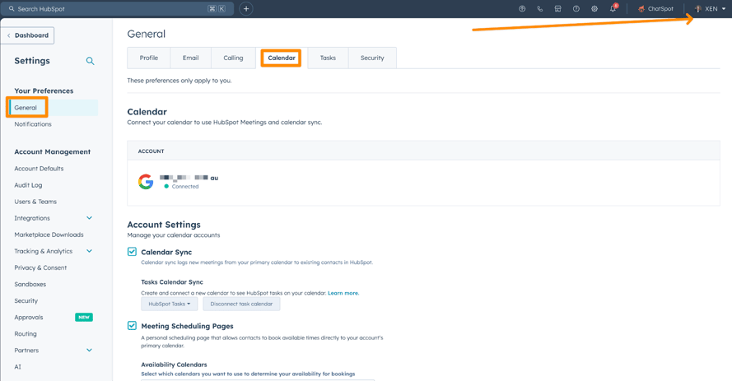Open Notifications preferences
The width and height of the screenshot is (732, 381).
tap(33, 124)
